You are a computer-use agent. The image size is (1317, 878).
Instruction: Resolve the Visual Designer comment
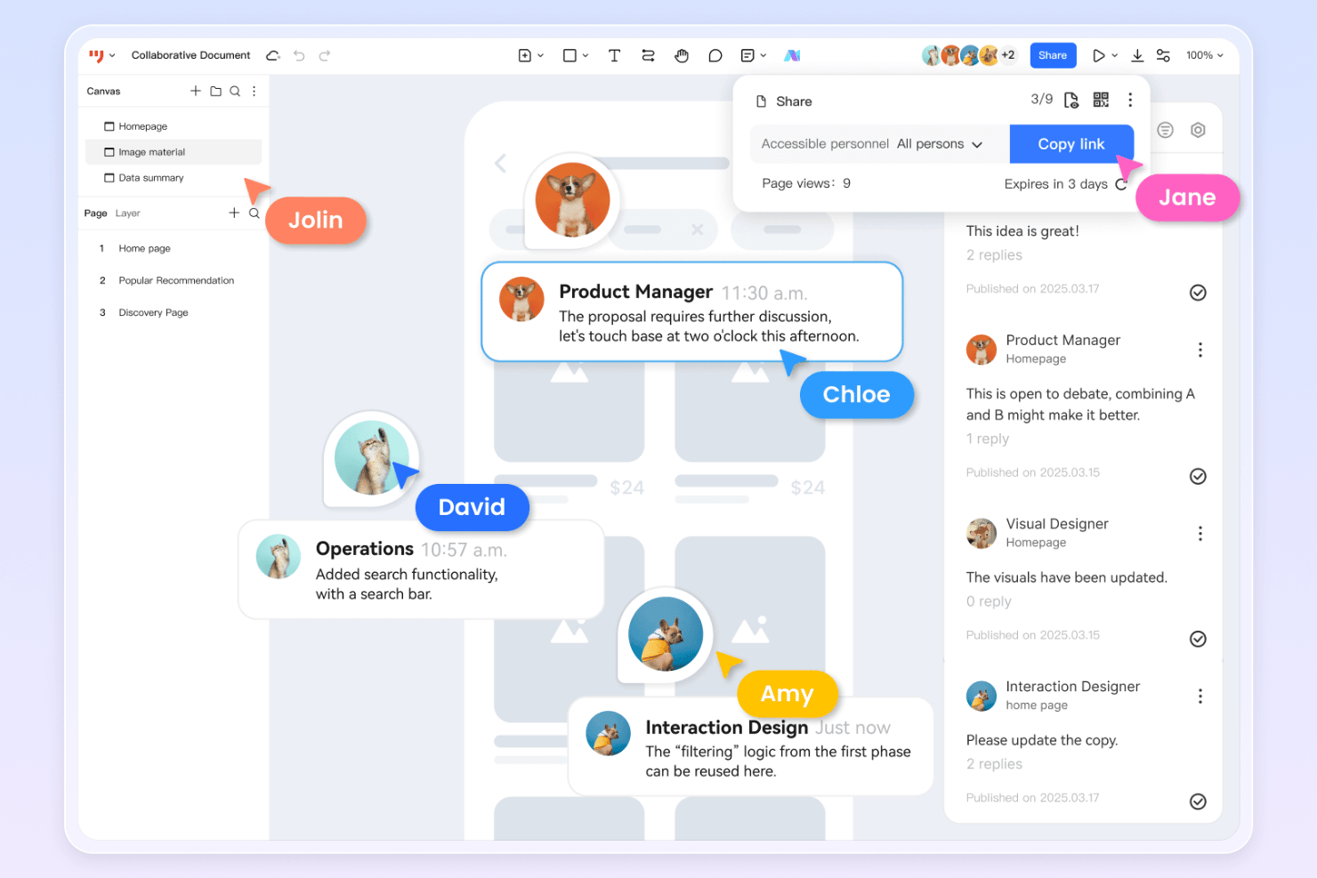[1198, 639]
